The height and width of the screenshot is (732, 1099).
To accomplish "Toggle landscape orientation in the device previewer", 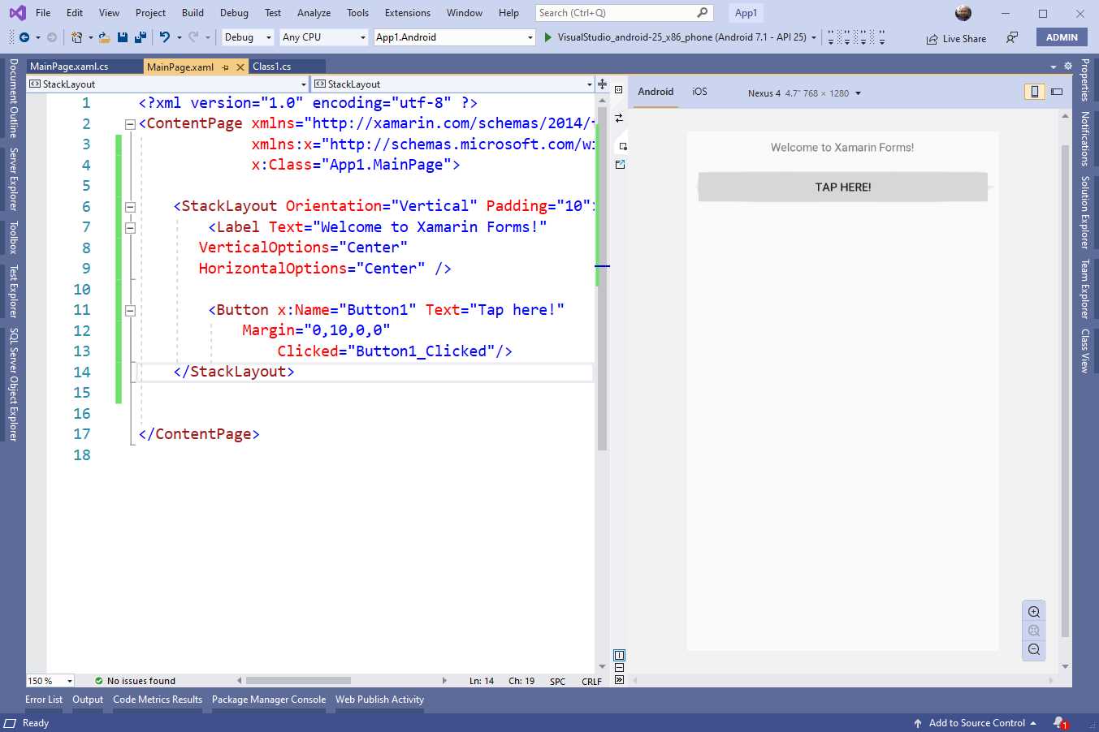I will click(x=1056, y=92).
